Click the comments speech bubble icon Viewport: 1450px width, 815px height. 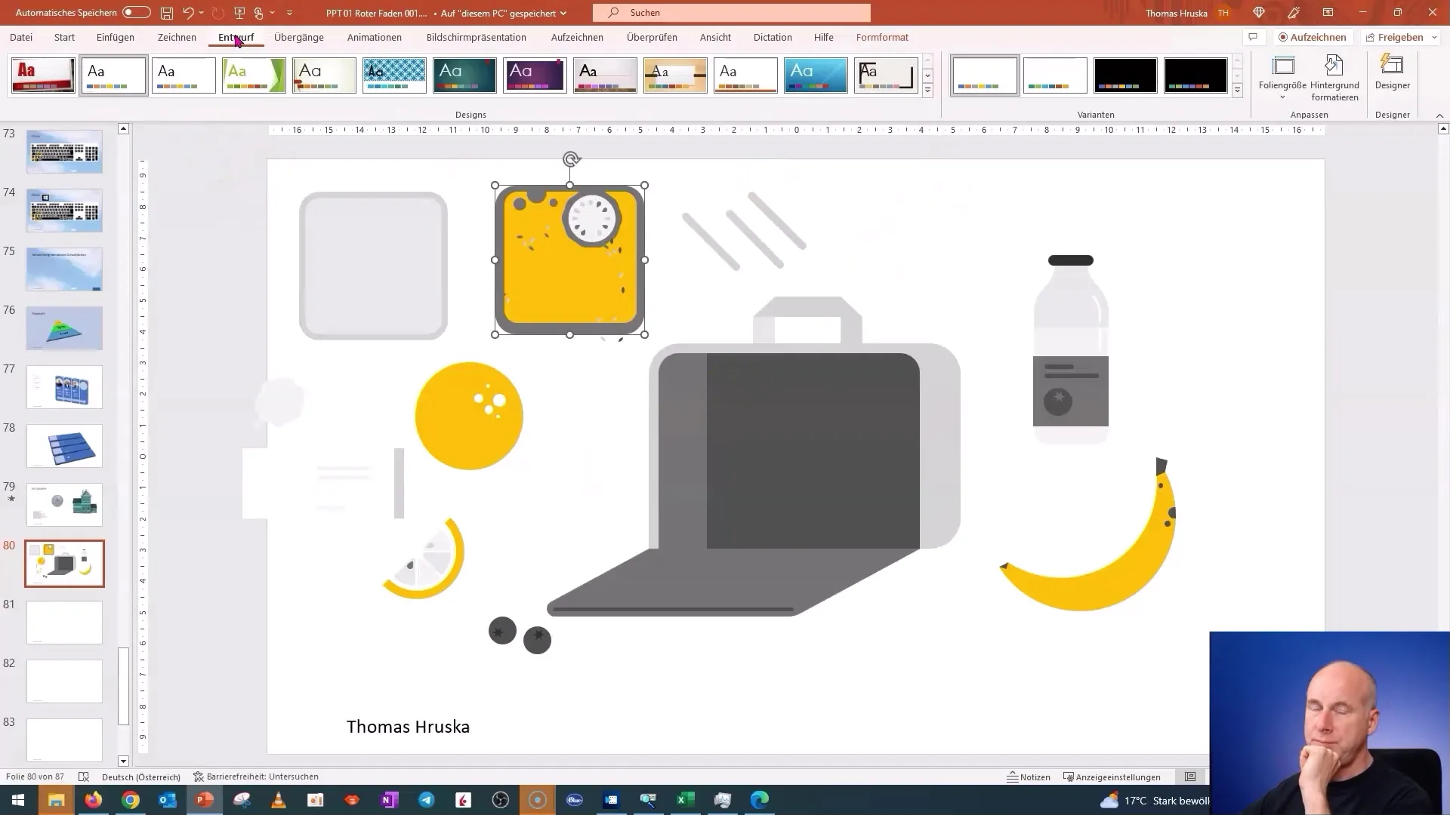point(1253,37)
